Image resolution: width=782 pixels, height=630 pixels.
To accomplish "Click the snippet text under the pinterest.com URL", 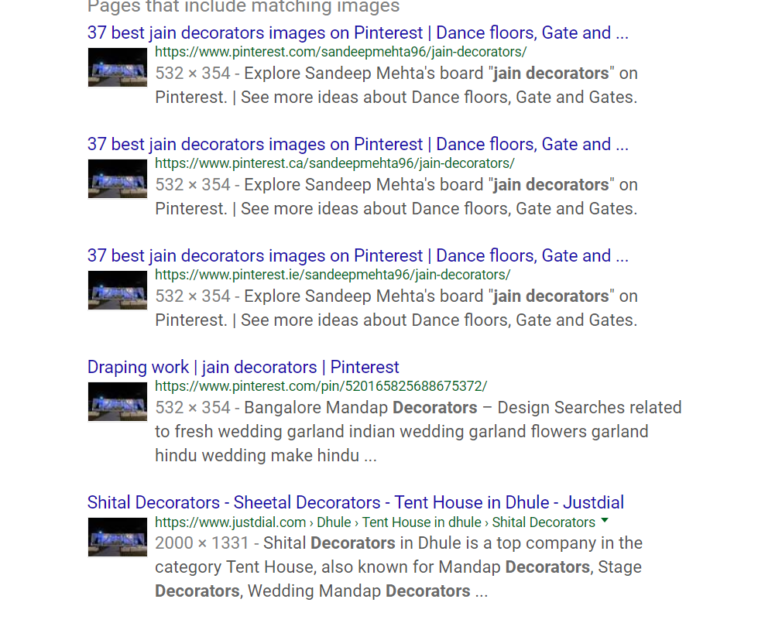I will (396, 85).
